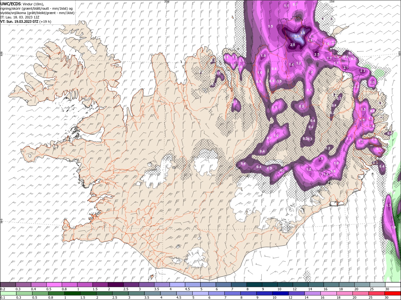
Task: Select the rain legend swatch between 0.1 and 0.3
Action: pyautogui.click(x=8, y=293)
